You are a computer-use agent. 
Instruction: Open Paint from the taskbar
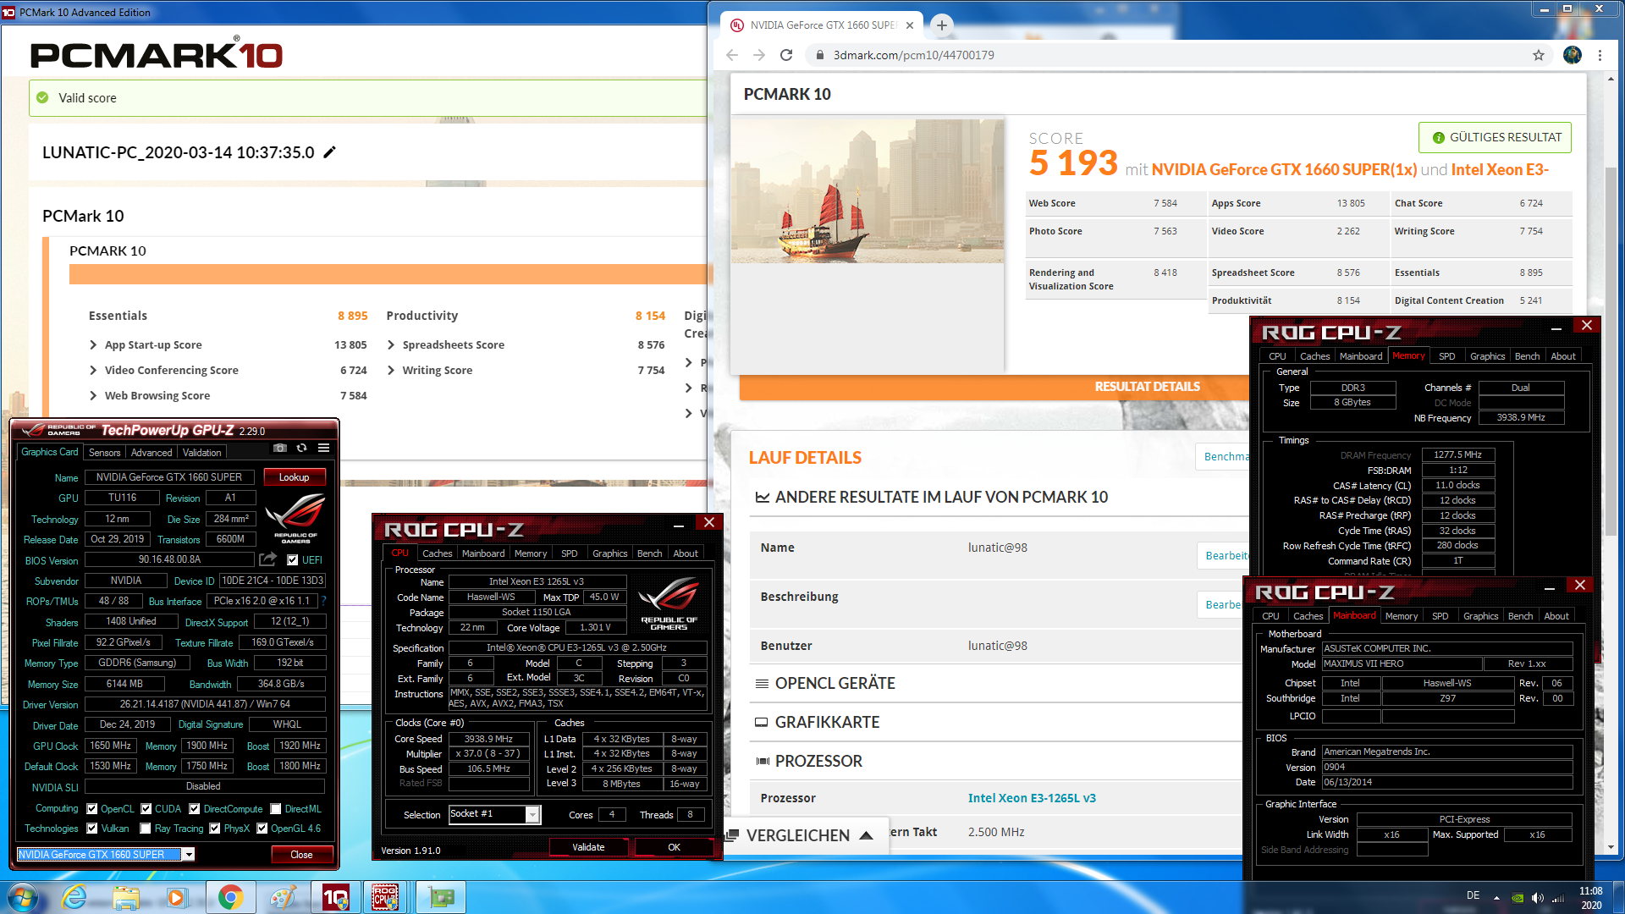tap(283, 897)
